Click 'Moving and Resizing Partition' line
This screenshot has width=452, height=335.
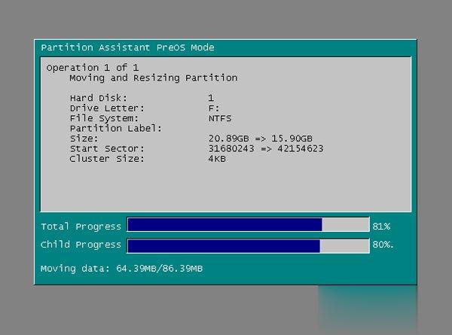154,78
